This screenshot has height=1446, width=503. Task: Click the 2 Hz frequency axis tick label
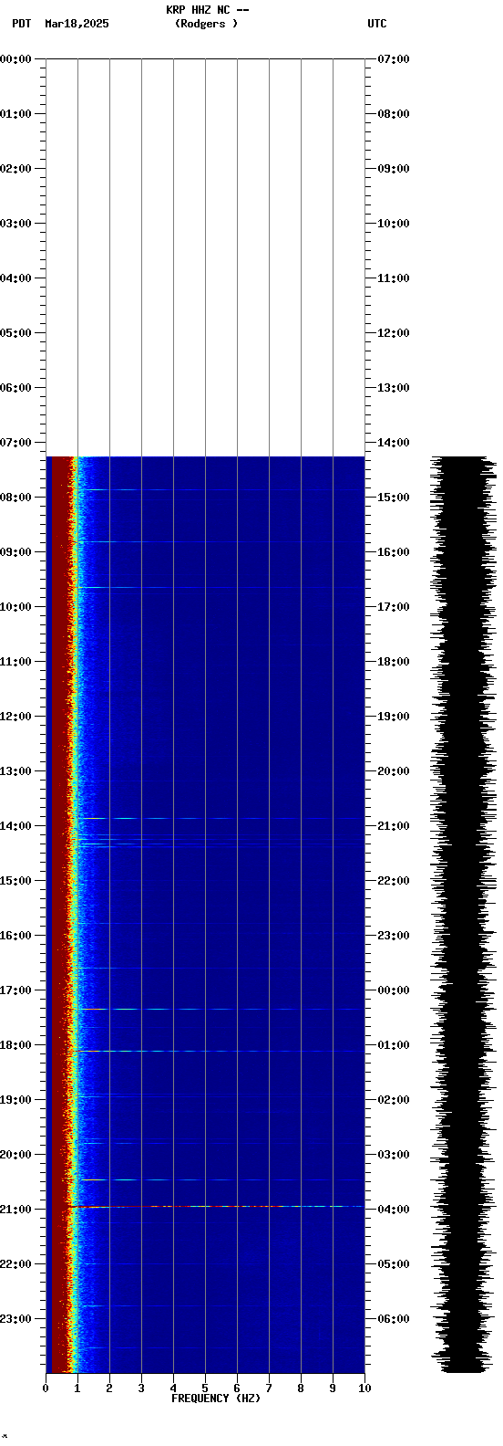click(x=109, y=1388)
